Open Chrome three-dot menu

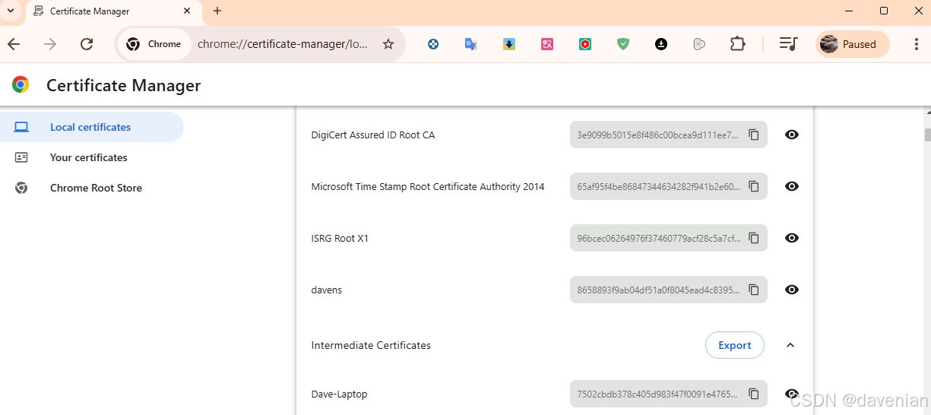[917, 44]
